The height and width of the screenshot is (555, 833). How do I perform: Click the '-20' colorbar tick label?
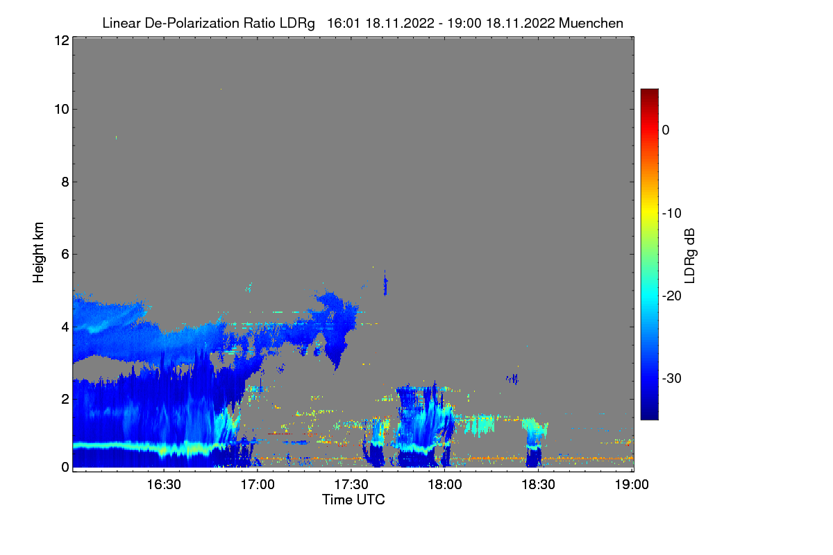click(671, 296)
